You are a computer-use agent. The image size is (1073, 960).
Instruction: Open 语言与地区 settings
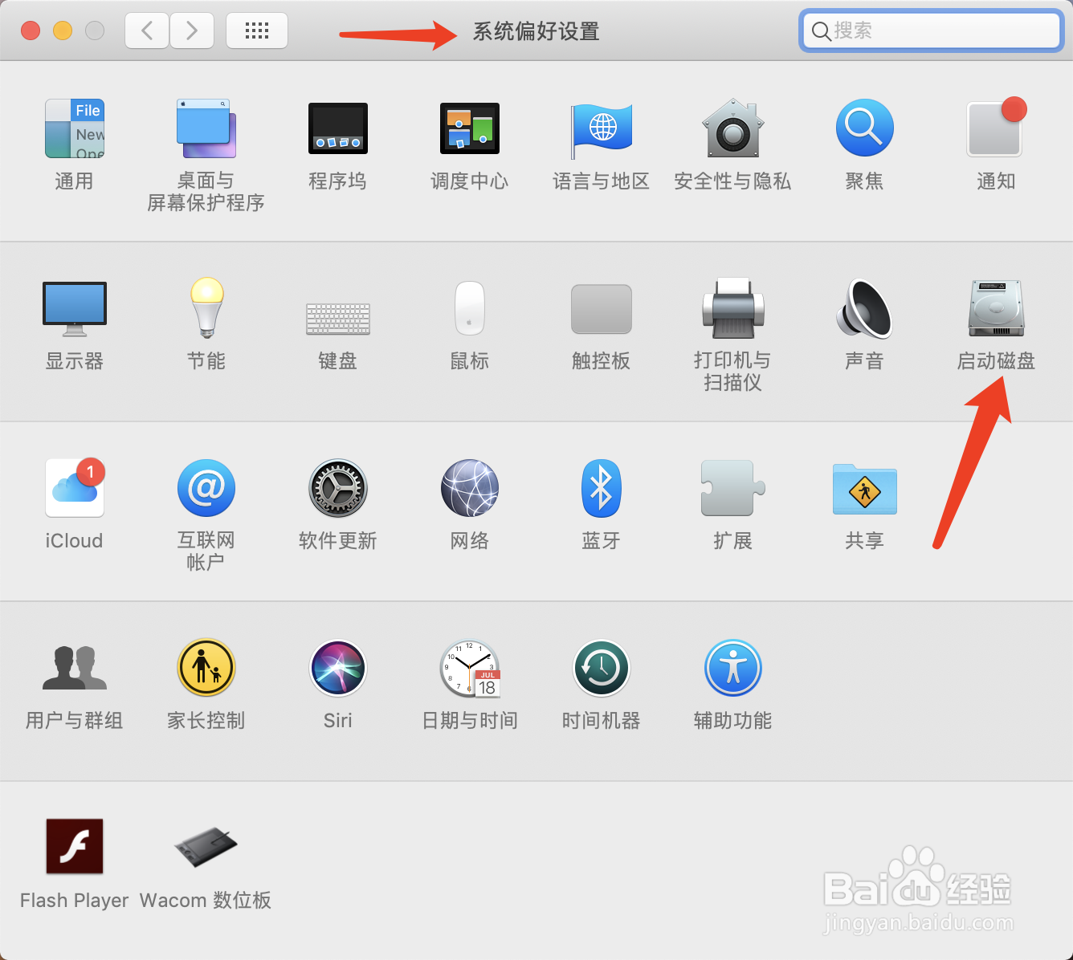[601, 128]
